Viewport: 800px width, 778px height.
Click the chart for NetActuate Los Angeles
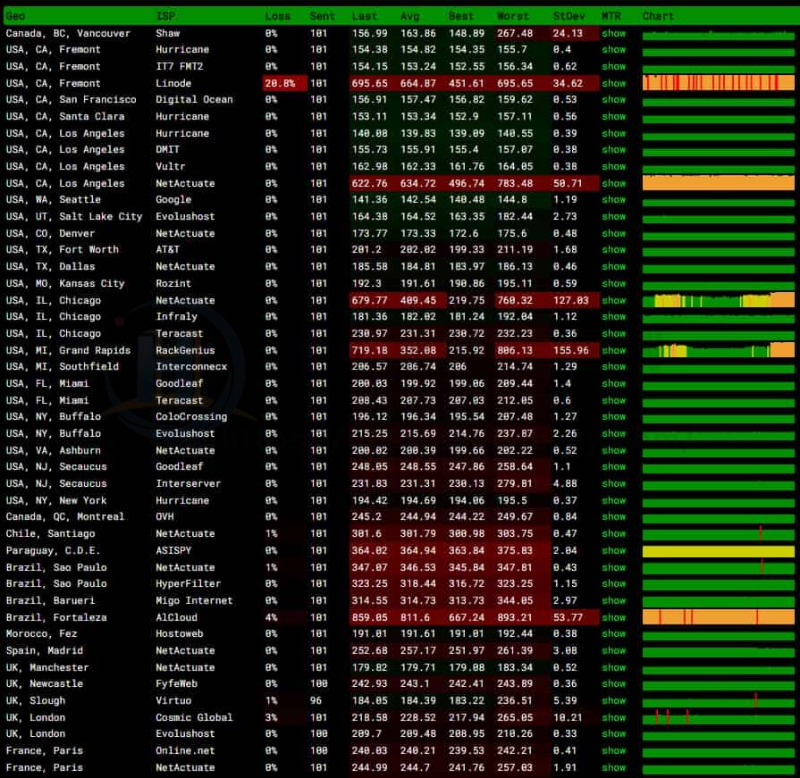click(718, 183)
